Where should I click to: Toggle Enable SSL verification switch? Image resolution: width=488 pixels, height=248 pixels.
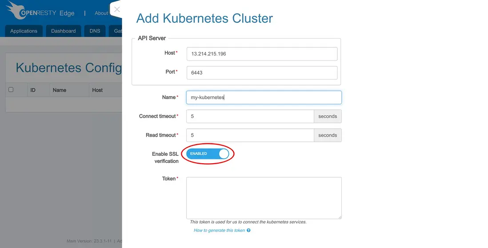(x=208, y=154)
